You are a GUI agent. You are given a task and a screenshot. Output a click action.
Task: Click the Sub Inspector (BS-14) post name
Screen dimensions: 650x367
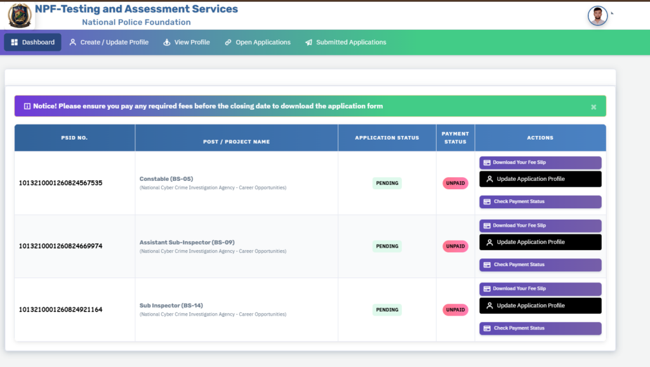[171, 305]
